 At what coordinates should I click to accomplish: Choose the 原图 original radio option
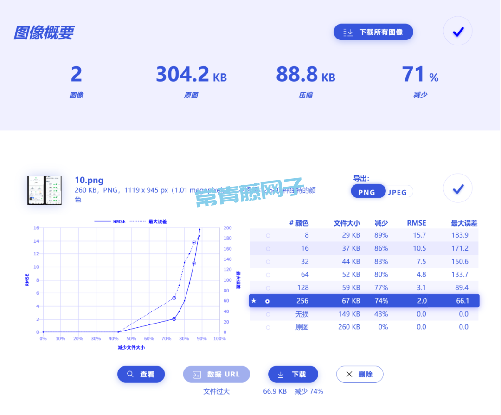(x=268, y=327)
